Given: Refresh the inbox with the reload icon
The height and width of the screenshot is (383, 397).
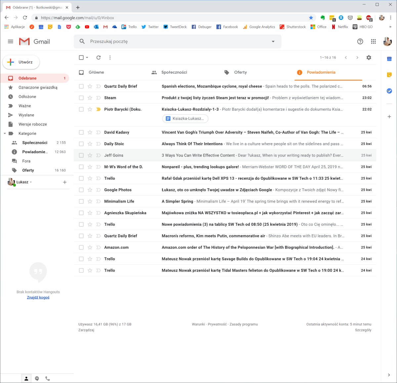Looking at the screenshot, I should [99, 58].
